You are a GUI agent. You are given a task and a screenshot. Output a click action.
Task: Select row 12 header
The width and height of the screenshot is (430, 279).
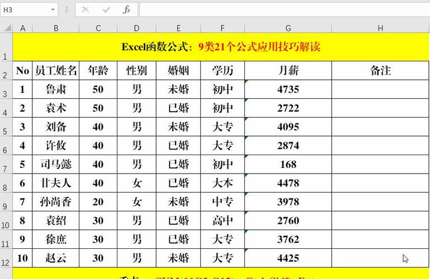(6, 258)
